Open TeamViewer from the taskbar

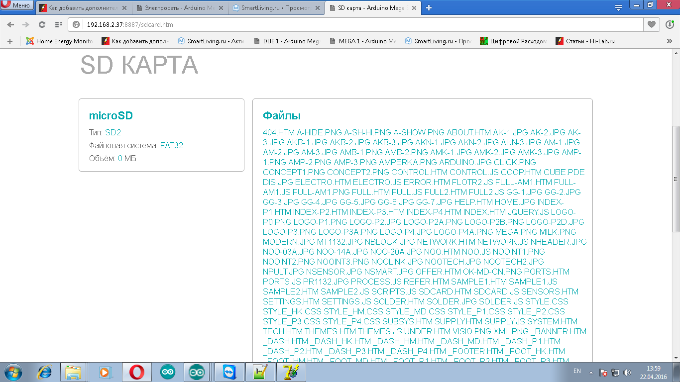(x=229, y=372)
